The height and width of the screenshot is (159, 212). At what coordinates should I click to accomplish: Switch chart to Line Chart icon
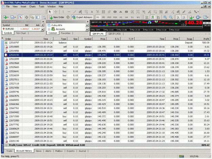158,17
